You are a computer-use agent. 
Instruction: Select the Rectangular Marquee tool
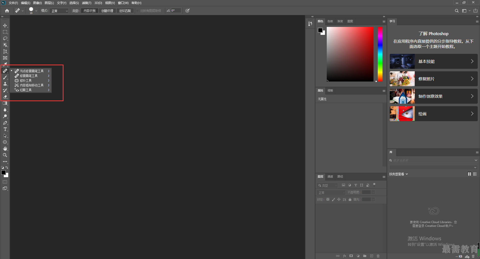click(5, 32)
